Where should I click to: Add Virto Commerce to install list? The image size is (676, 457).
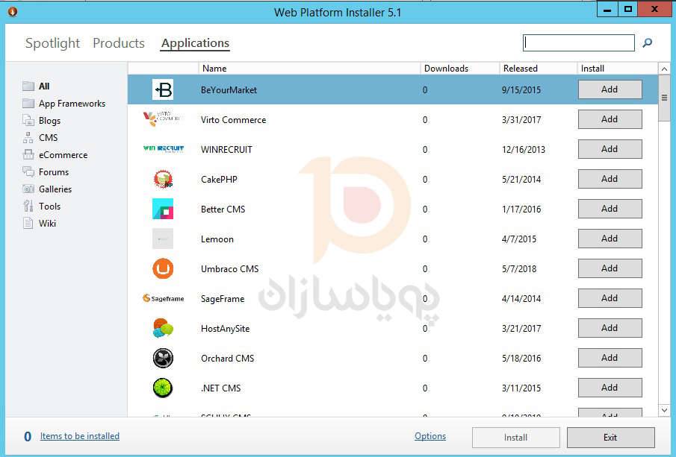610,119
